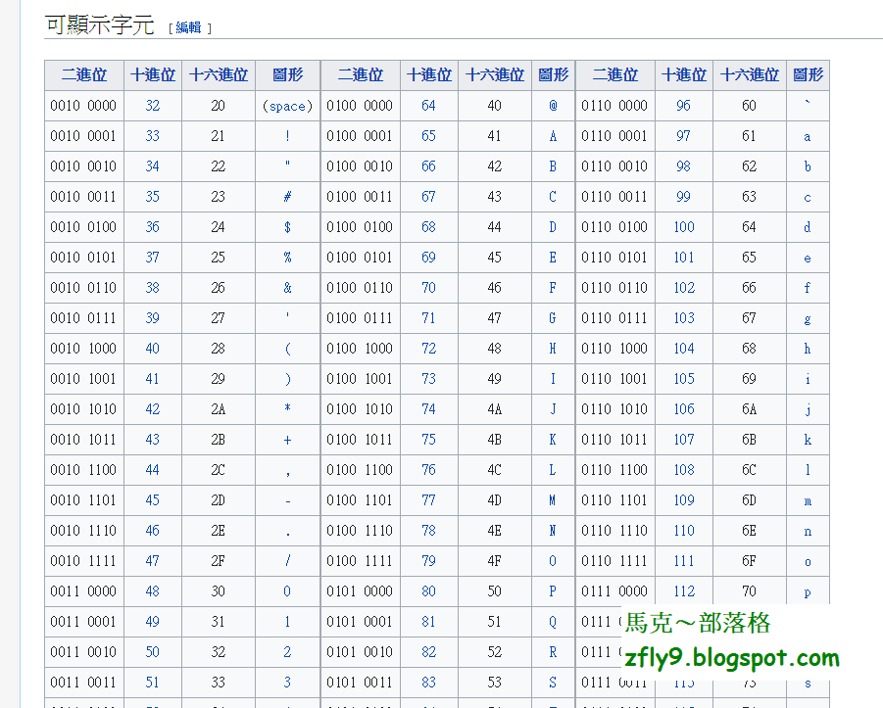883x708 pixels.
Task: Click the digit 3 glyph link
Action: [x=287, y=682]
